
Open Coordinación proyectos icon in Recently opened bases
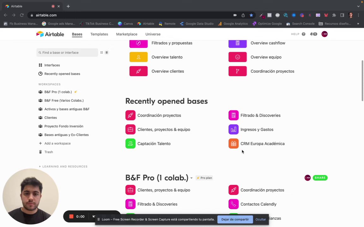tap(130, 115)
